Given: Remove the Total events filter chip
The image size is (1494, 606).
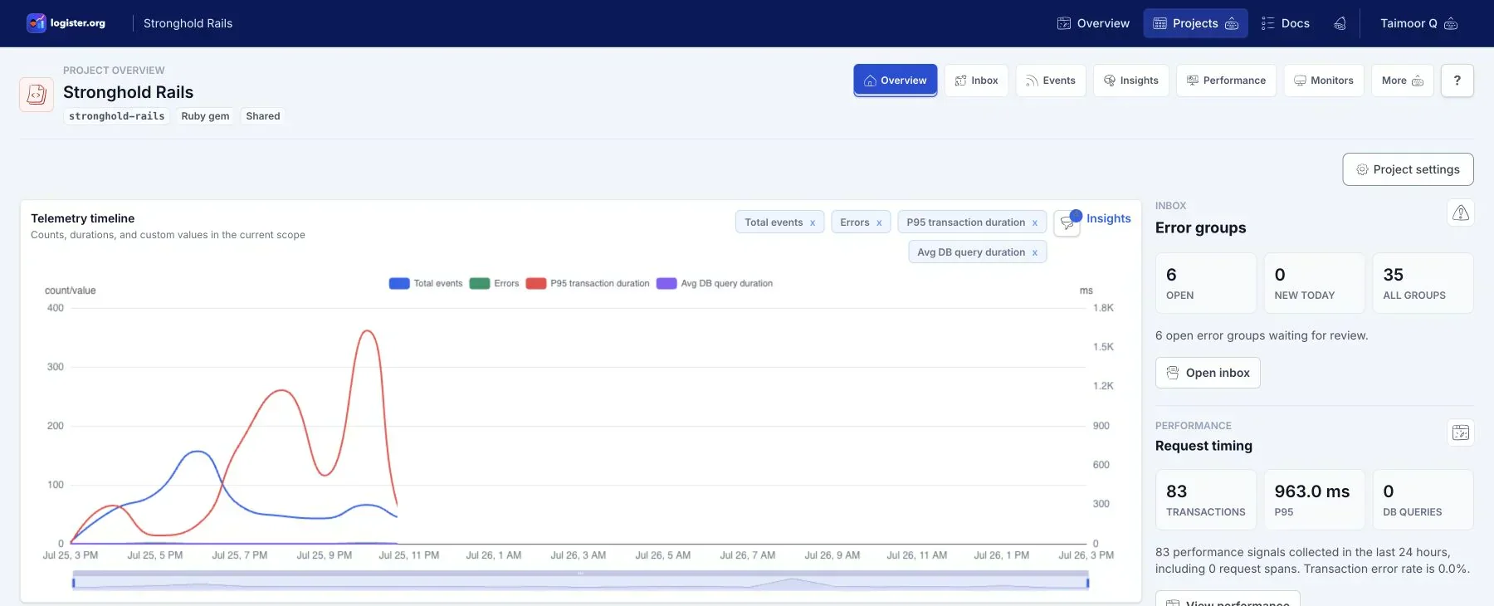Looking at the screenshot, I should 813,222.
